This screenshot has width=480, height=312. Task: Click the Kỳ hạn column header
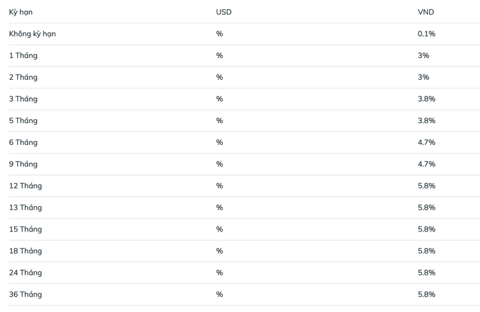[21, 12]
